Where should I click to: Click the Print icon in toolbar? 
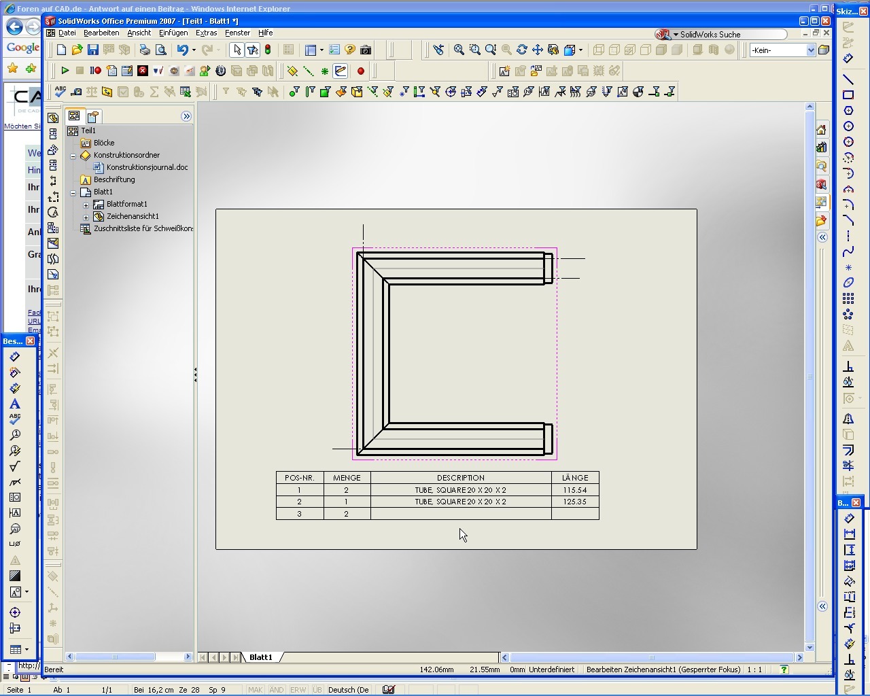145,50
